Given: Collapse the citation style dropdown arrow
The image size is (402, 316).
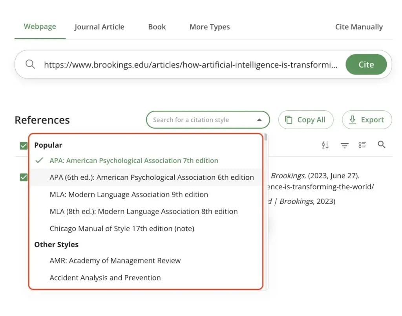Looking at the screenshot, I should pyautogui.click(x=259, y=120).
